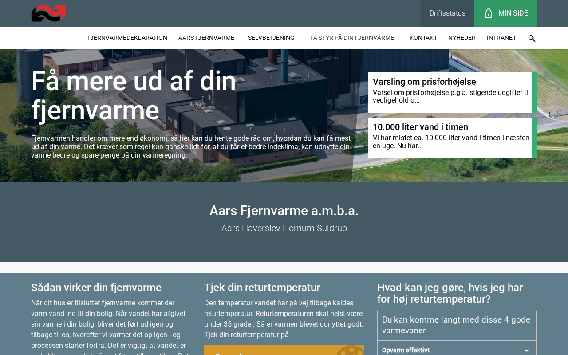The height and width of the screenshot is (355, 568).
Task: Open the Intranet link
Action: pos(501,38)
